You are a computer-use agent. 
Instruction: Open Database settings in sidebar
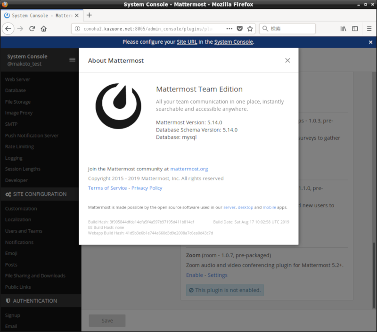[16, 90]
